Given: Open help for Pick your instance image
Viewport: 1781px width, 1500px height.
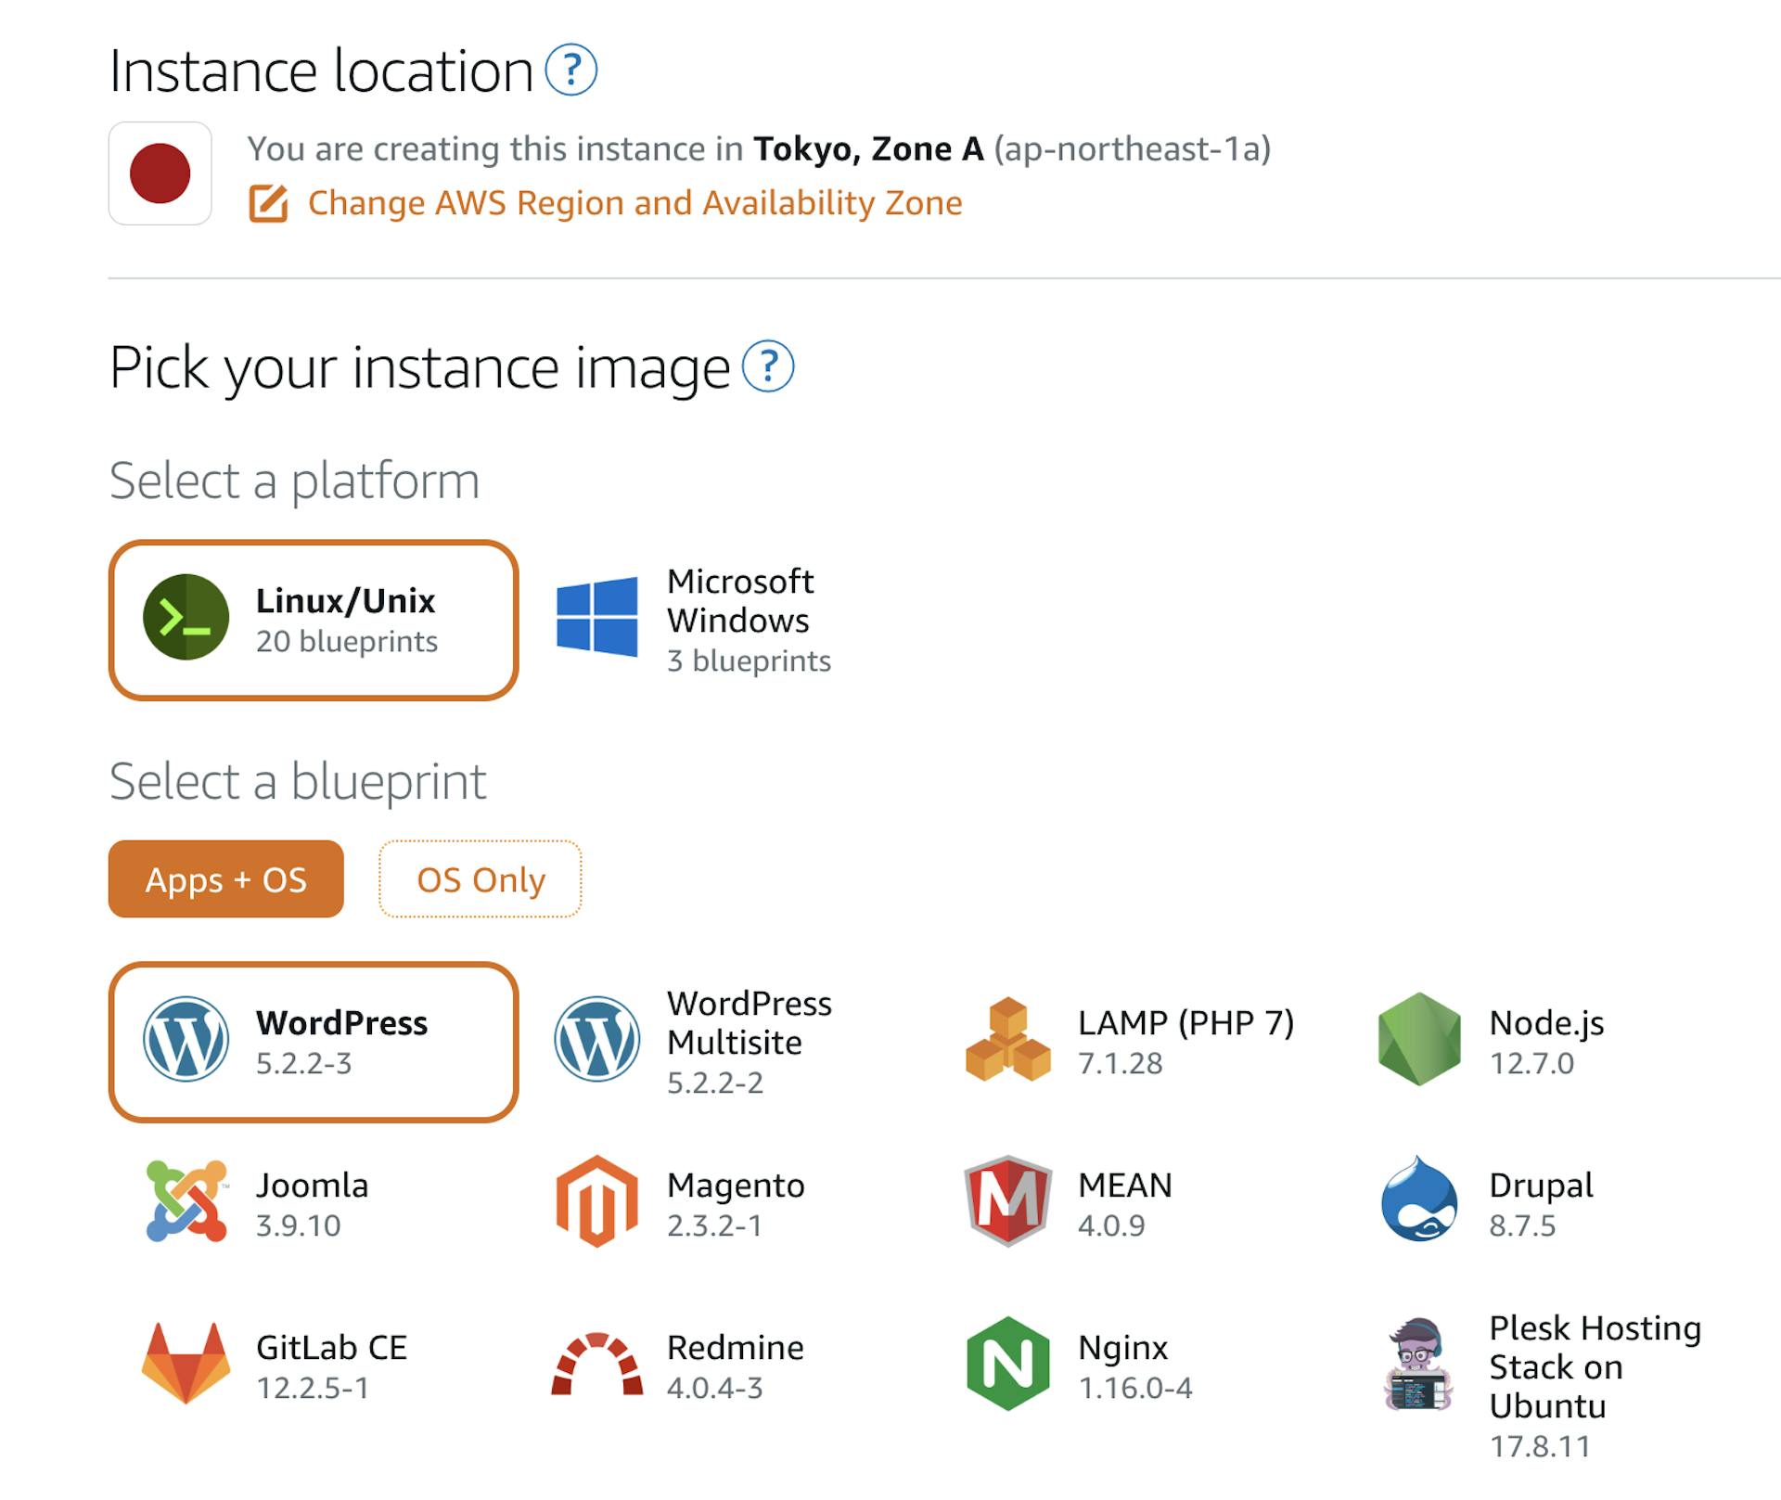Looking at the screenshot, I should (768, 367).
